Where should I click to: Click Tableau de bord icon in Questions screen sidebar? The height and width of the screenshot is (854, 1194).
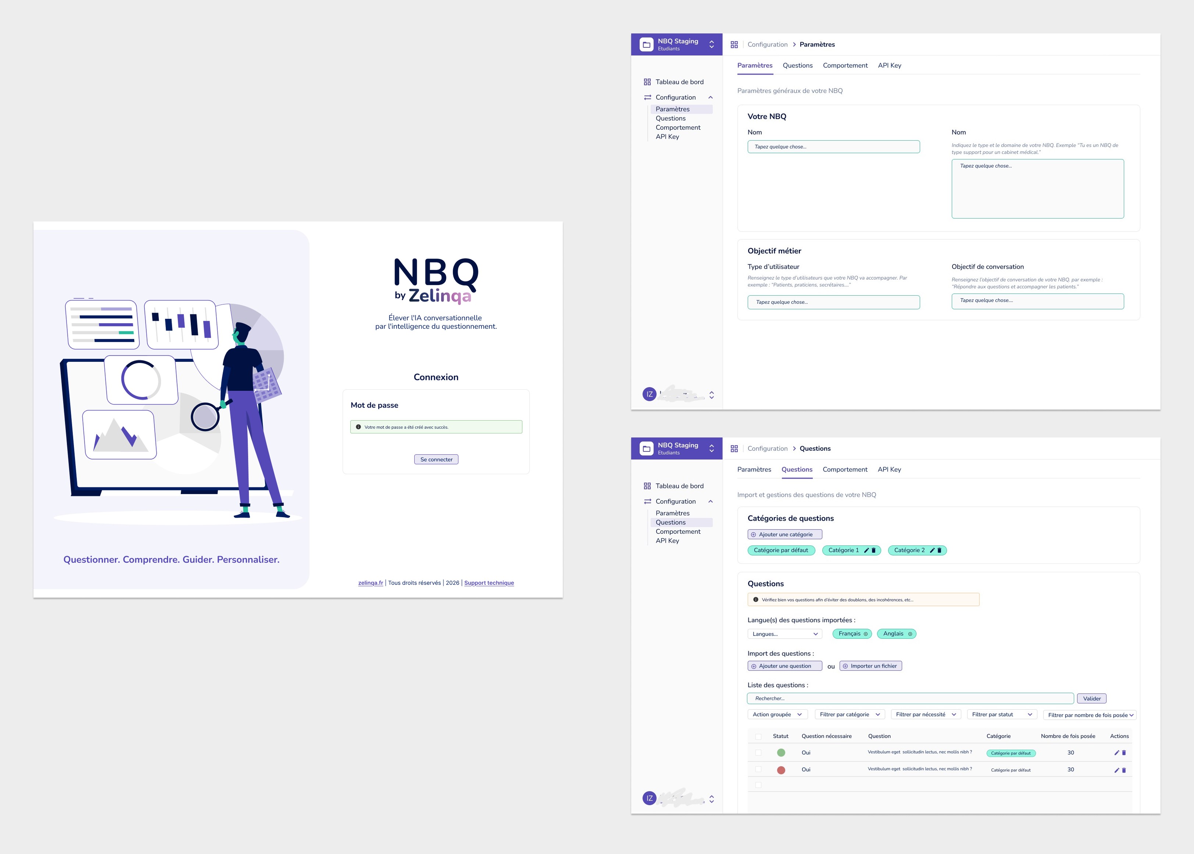coord(647,486)
